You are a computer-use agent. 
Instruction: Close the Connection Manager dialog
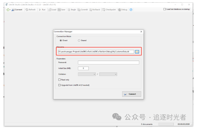click(x=141, y=31)
